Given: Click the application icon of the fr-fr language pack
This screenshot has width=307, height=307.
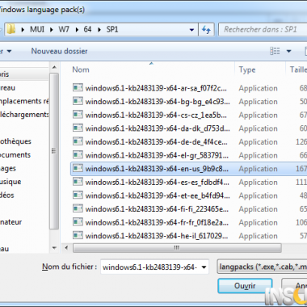Looking at the screenshot, I should pyautogui.click(x=78, y=222).
